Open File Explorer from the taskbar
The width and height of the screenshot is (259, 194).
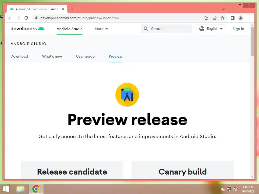tap(20, 189)
